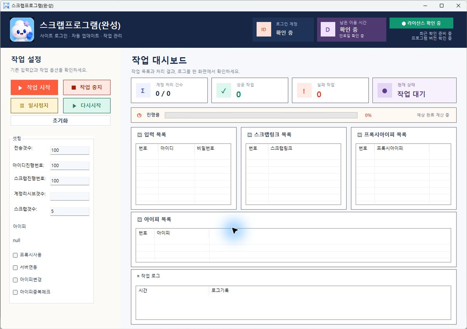Click the cloud mascot app logo
The width and height of the screenshot is (467, 329).
[x=22, y=29]
